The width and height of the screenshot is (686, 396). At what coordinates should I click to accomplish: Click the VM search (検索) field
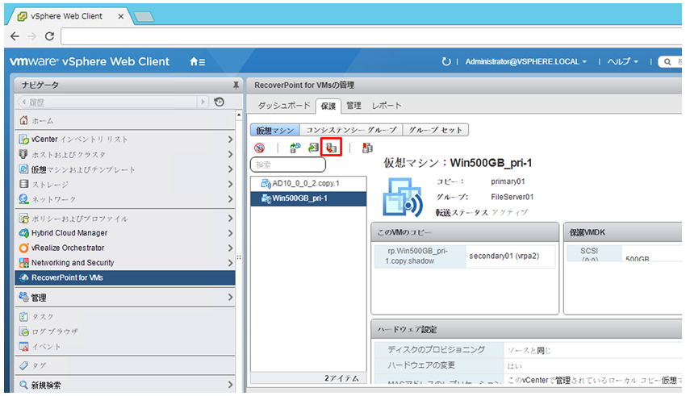coord(288,165)
